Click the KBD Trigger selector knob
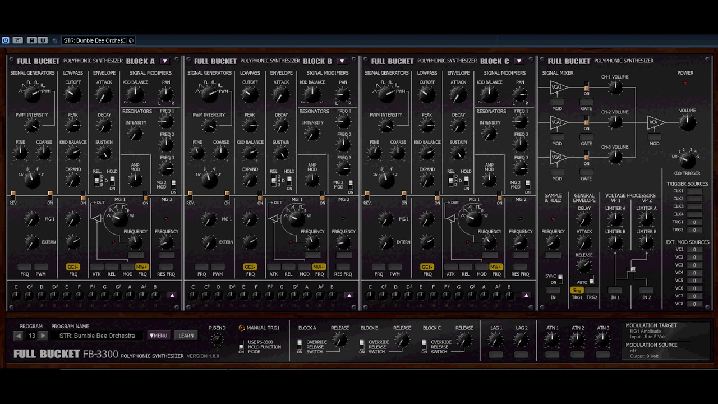The width and height of the screenshot is (718, 404). pos(687,161)
